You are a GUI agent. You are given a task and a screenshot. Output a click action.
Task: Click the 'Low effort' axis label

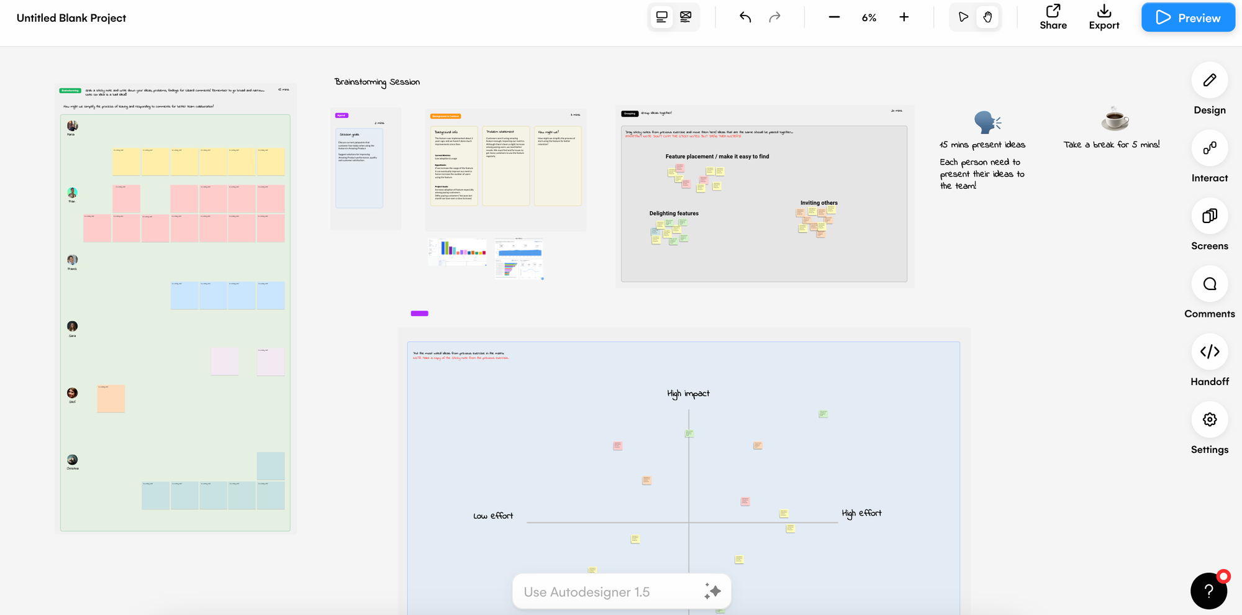[493, 516]
